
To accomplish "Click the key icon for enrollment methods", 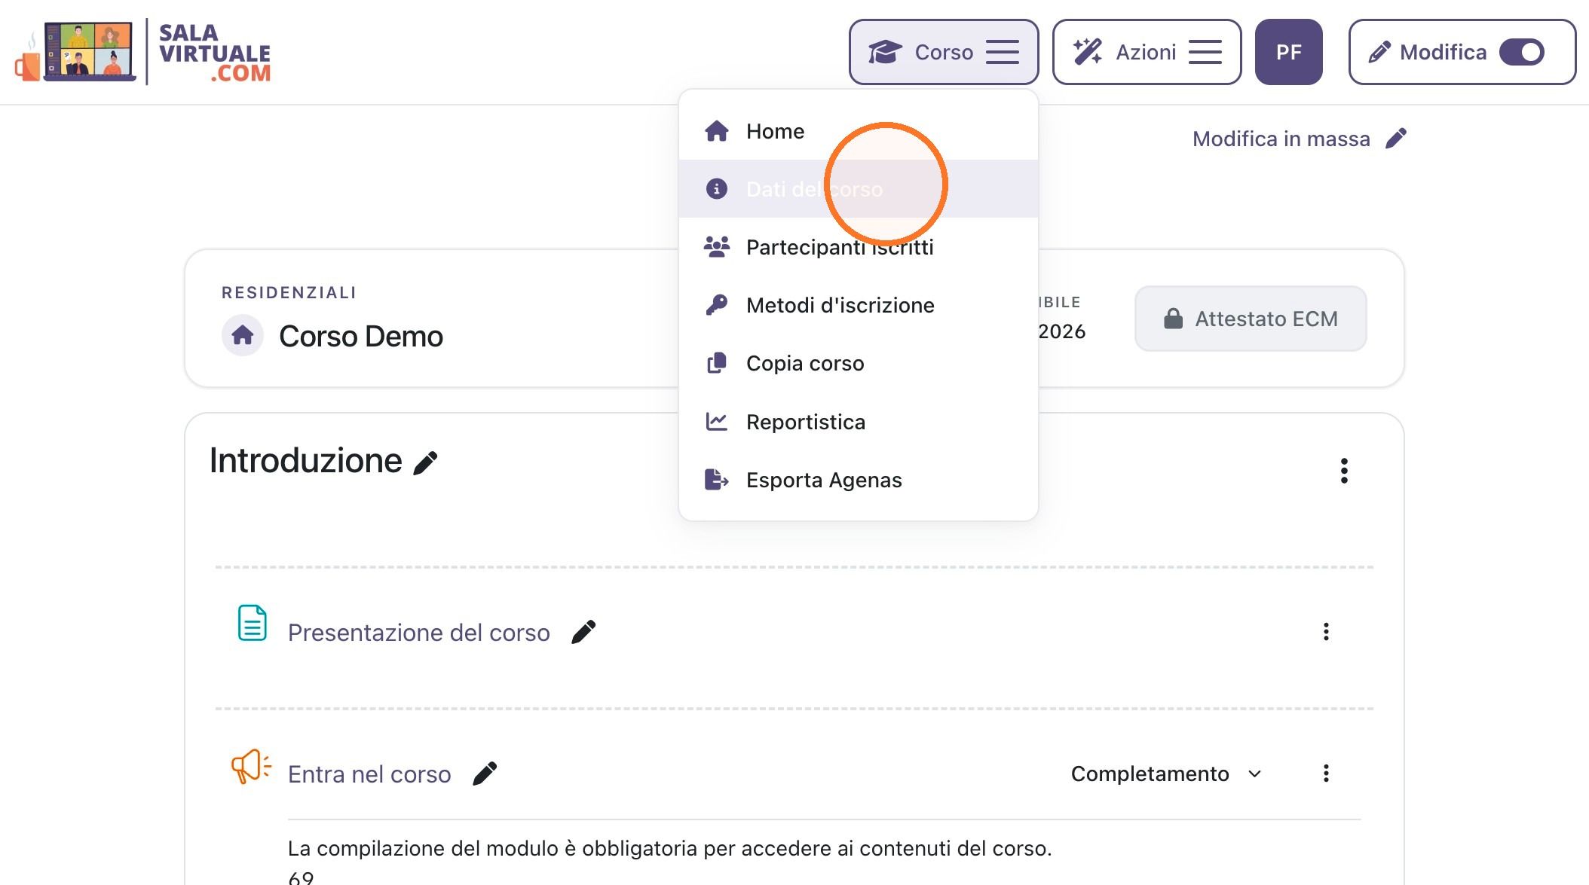I will pos(716,305).
